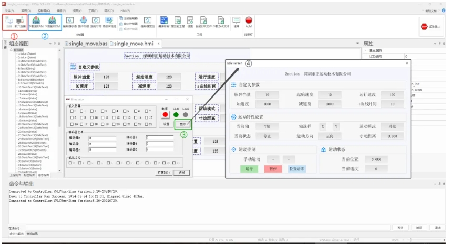This screenshot has width=450, height=247.
Task: Click the emergency stop button
Action: [431, 27]
